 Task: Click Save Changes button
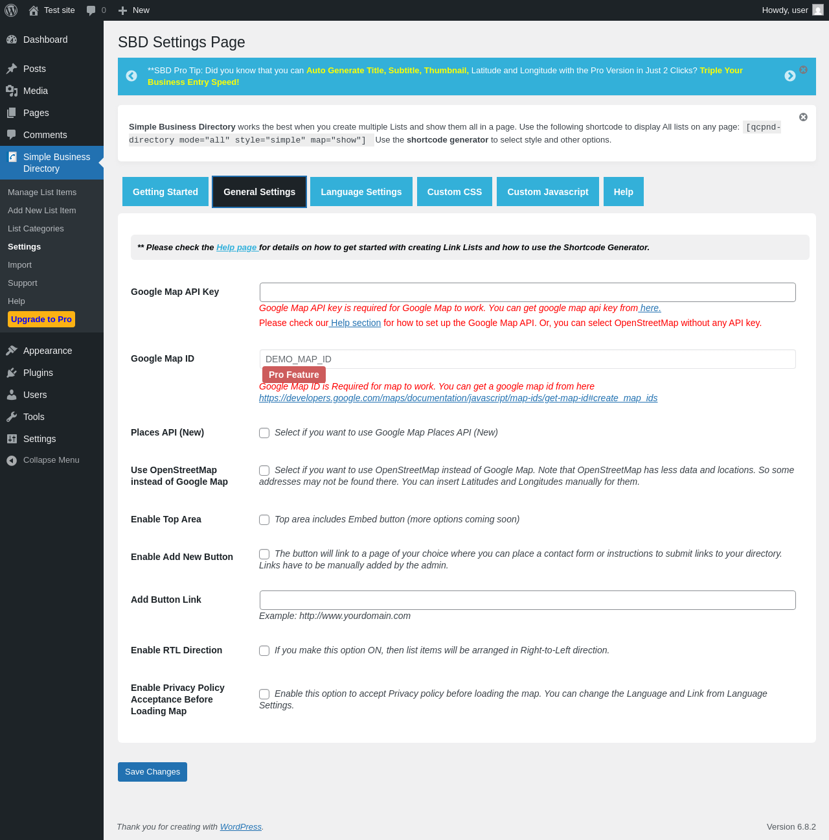152,772
